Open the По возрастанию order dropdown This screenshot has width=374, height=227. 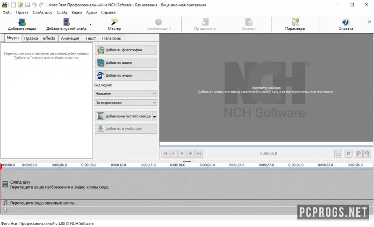point(126,103)
